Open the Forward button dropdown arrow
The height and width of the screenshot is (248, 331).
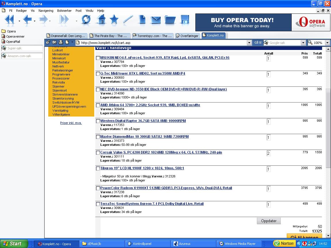coord(50,21)
